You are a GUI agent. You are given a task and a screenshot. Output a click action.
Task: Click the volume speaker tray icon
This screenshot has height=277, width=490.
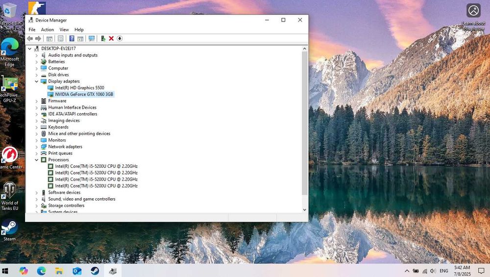pyautogui.click(x=433, y=271)
